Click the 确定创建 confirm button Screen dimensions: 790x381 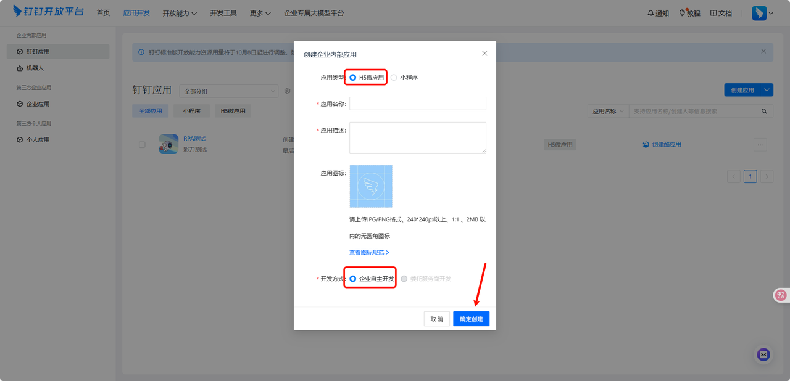point(471,319)
